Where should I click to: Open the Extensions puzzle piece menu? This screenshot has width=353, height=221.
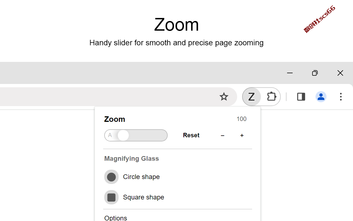click(x=272, y=97)
